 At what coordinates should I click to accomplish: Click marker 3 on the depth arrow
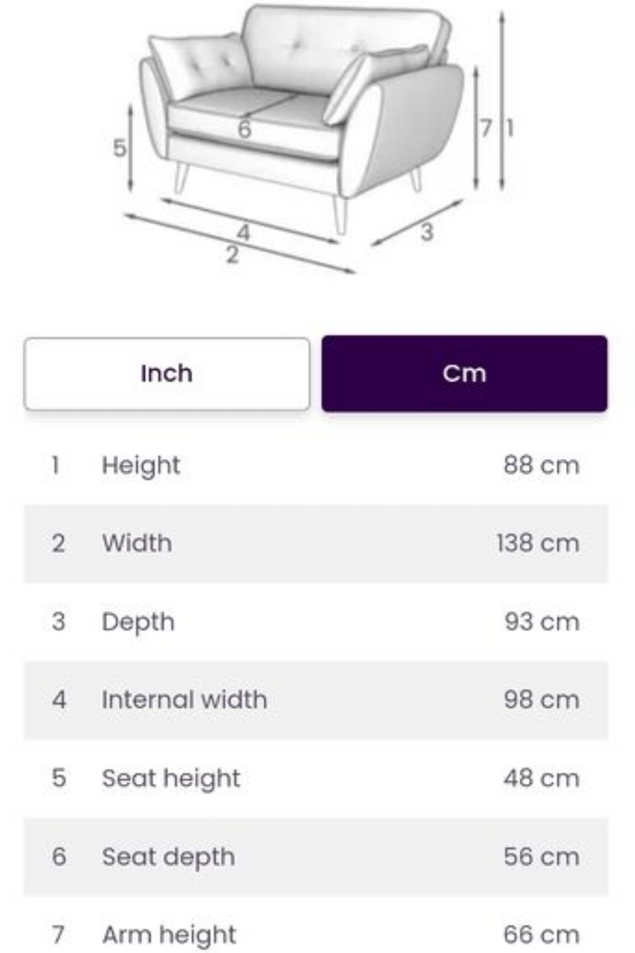click(427, 232)
